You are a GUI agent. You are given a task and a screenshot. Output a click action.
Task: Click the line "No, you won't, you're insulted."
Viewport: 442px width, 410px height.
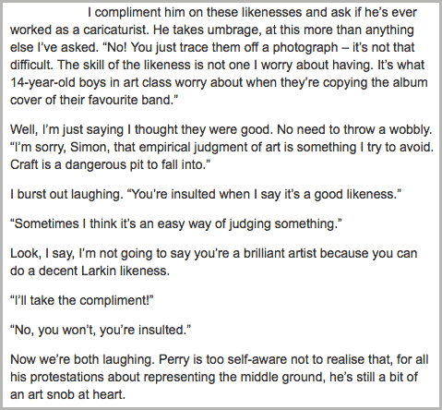click(101, 330)
